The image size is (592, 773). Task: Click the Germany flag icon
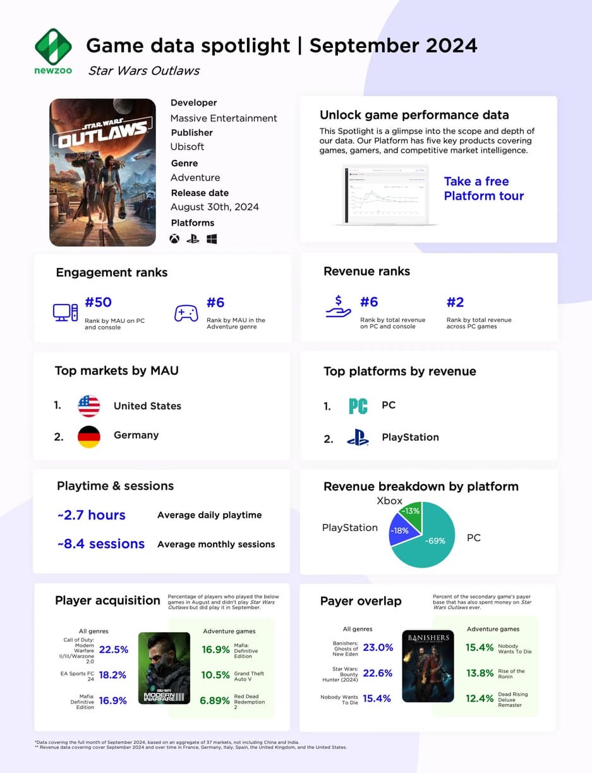coord(89,436)
